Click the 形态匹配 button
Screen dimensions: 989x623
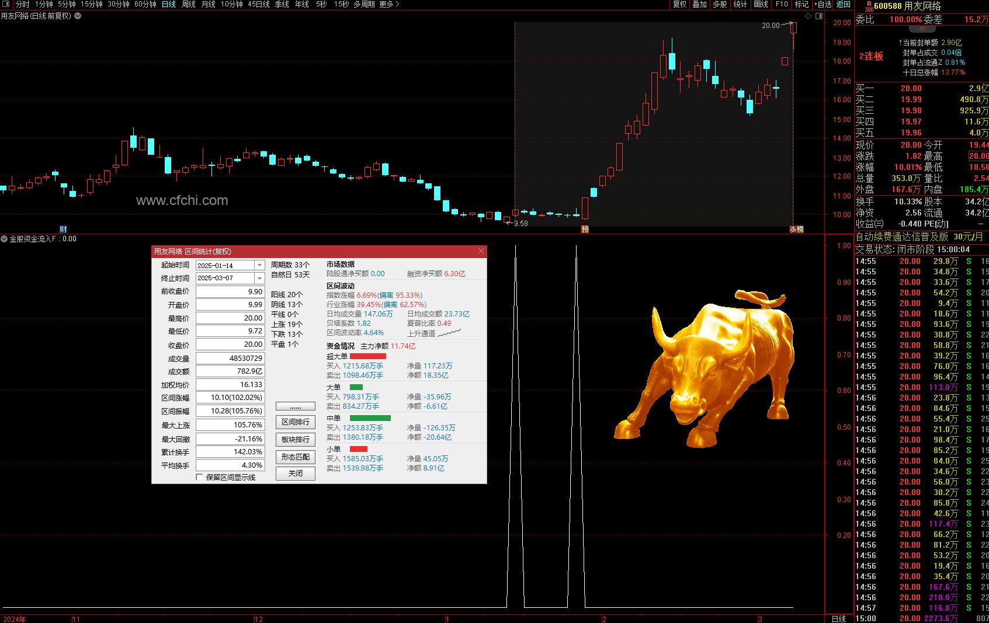[x=296, y=457]
